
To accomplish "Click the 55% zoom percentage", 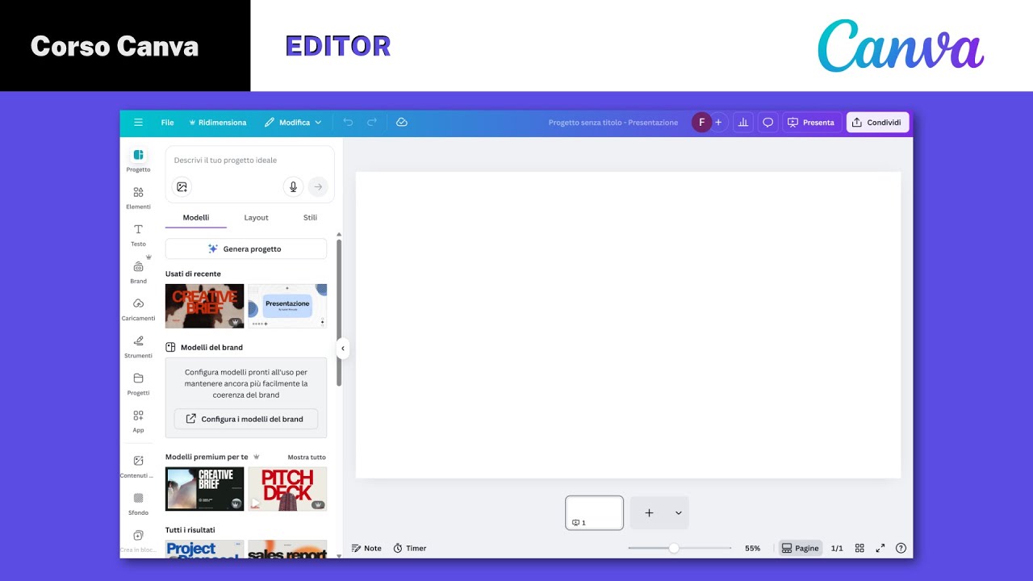I will tap(752, 548).
